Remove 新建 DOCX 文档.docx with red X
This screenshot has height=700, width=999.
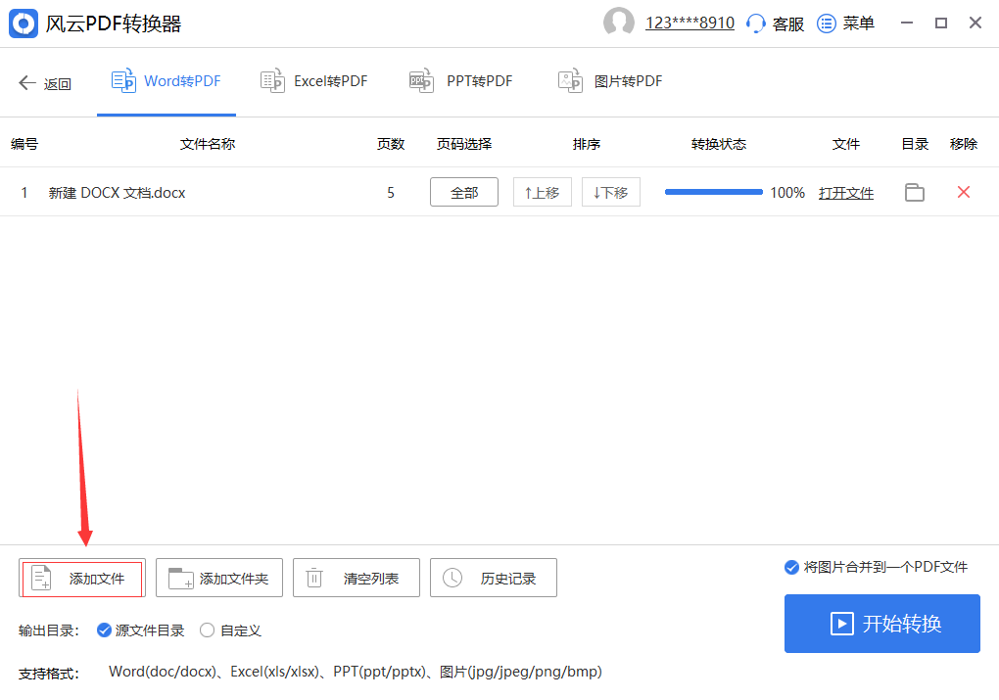[964, 192]
